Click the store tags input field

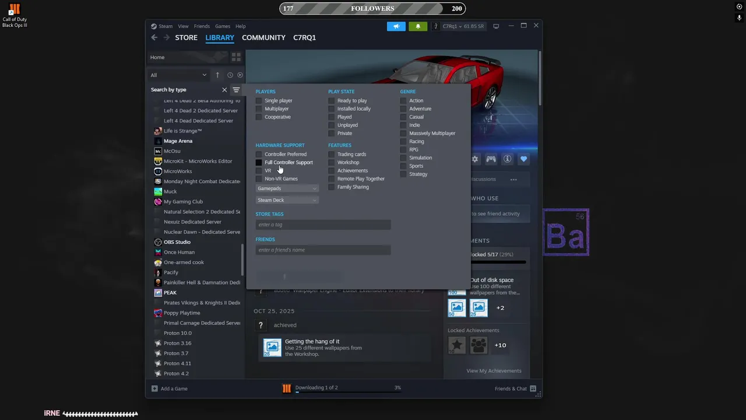(x=323, y=225)
